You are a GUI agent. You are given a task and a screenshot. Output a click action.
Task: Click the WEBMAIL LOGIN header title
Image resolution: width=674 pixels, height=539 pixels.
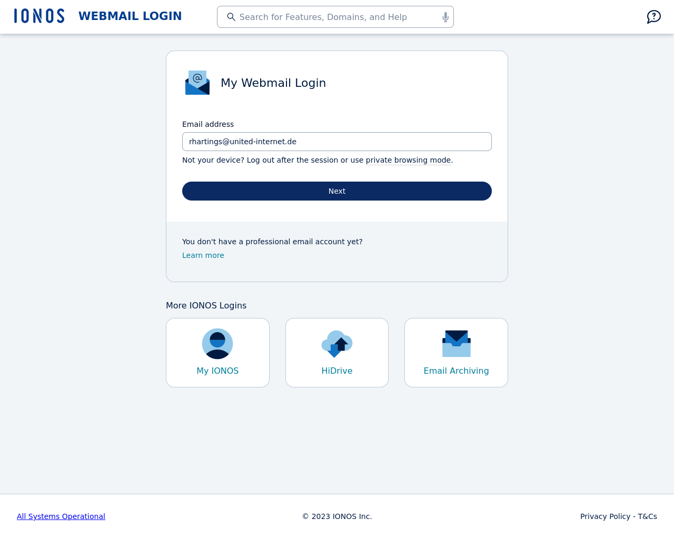click(130, 16)
